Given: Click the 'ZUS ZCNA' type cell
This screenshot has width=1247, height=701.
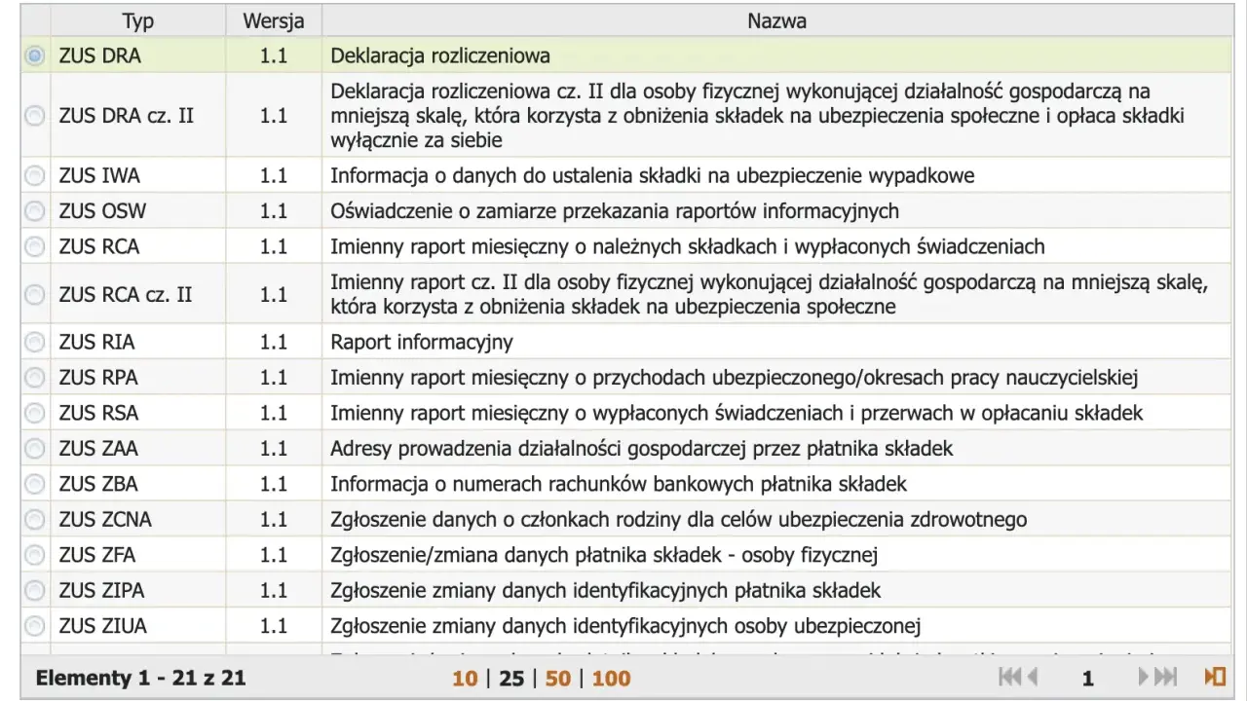Looking at the screenshot, I should point(137,520).
